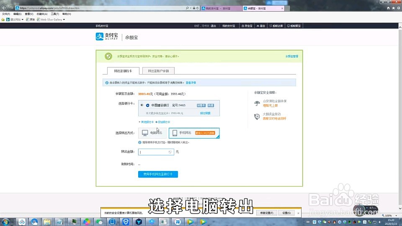Switch to 我的支付宝 browser tab
402x226 pixels.
click(x=222, y=8)
